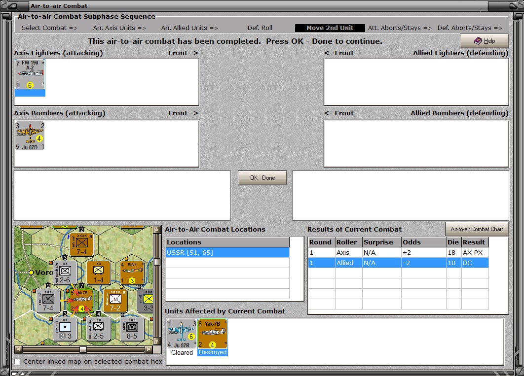Select the gray 7-4 XXX infantry counter
Image resolution: width=524 pixels, height=376 pixels.
[x=48, y=301]
